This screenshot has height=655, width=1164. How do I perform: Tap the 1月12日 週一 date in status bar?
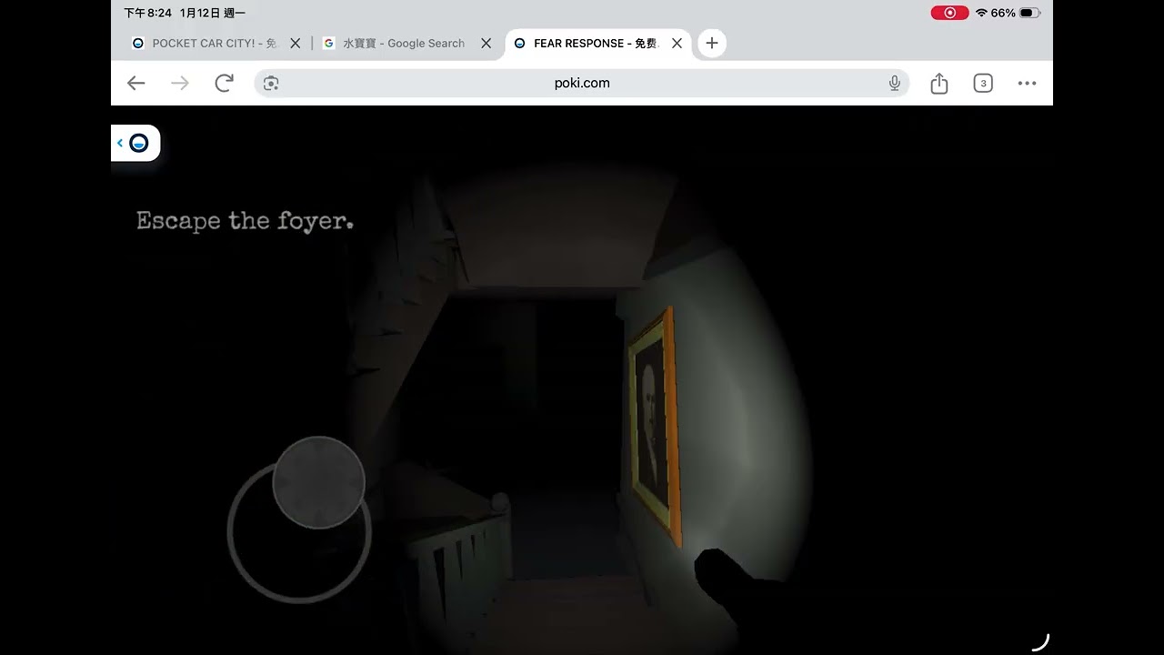pyautogui.click(x=213, y=13)
